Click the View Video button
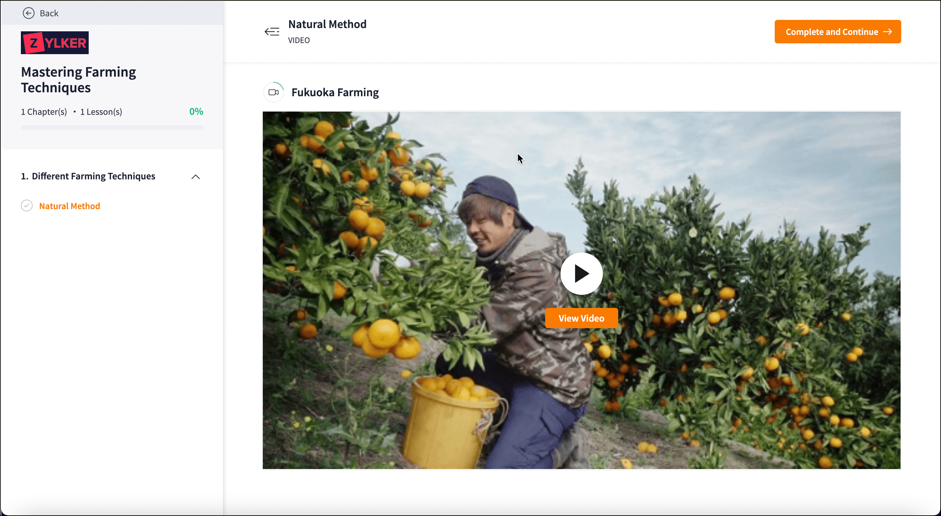Image resolution: width=941 pixels, height=516 pixels. tap(582, 318)
